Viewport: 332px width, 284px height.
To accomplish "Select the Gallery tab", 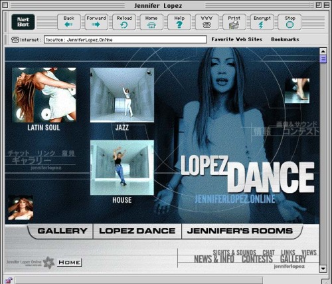I will 62,231.
